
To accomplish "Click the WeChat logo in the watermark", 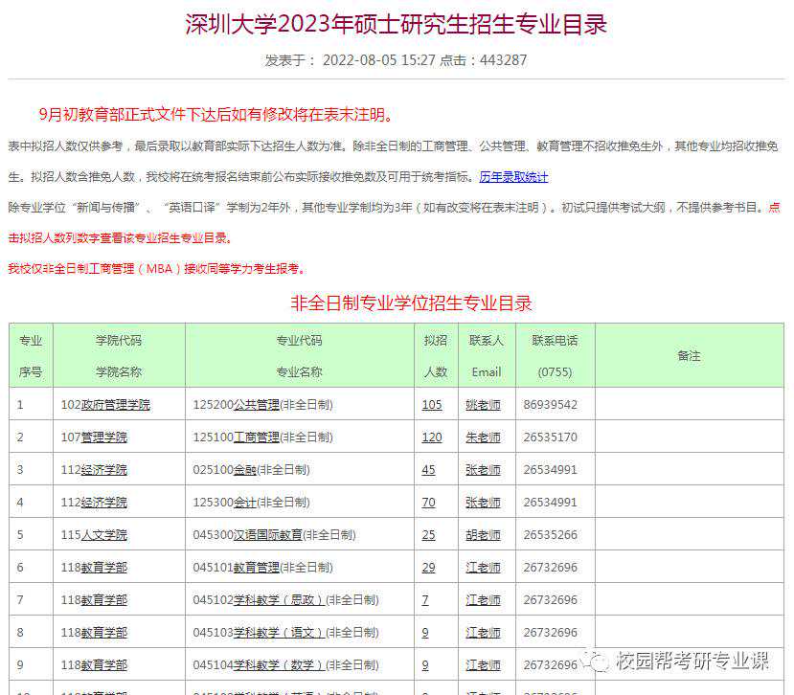I will [x=599, y=661].
